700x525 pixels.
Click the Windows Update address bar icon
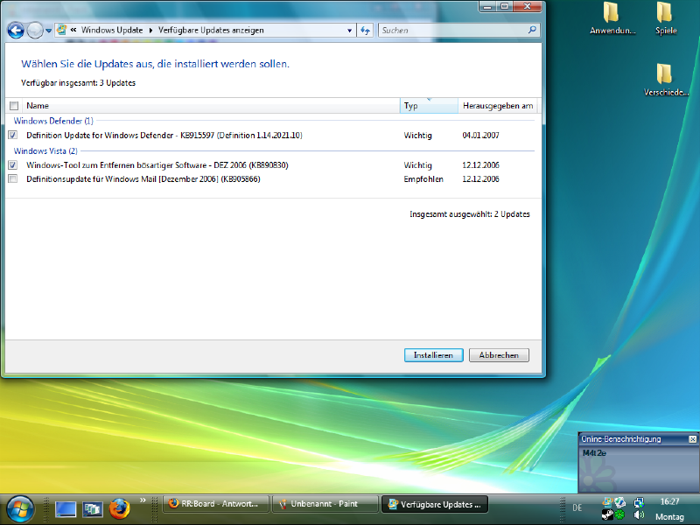click(61, 30)
